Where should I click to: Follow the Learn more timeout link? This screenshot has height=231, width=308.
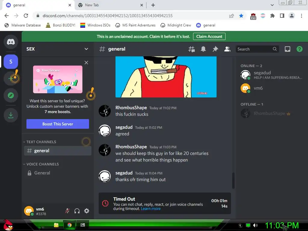[x=151, y=209]
